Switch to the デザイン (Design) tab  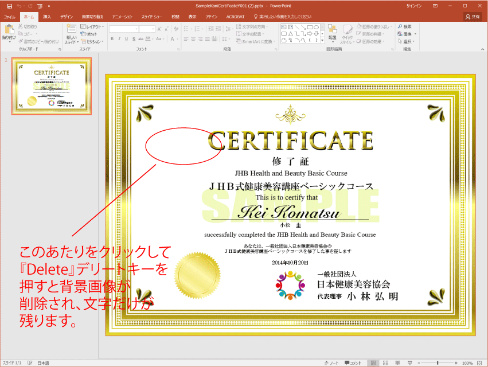[67, 17]
